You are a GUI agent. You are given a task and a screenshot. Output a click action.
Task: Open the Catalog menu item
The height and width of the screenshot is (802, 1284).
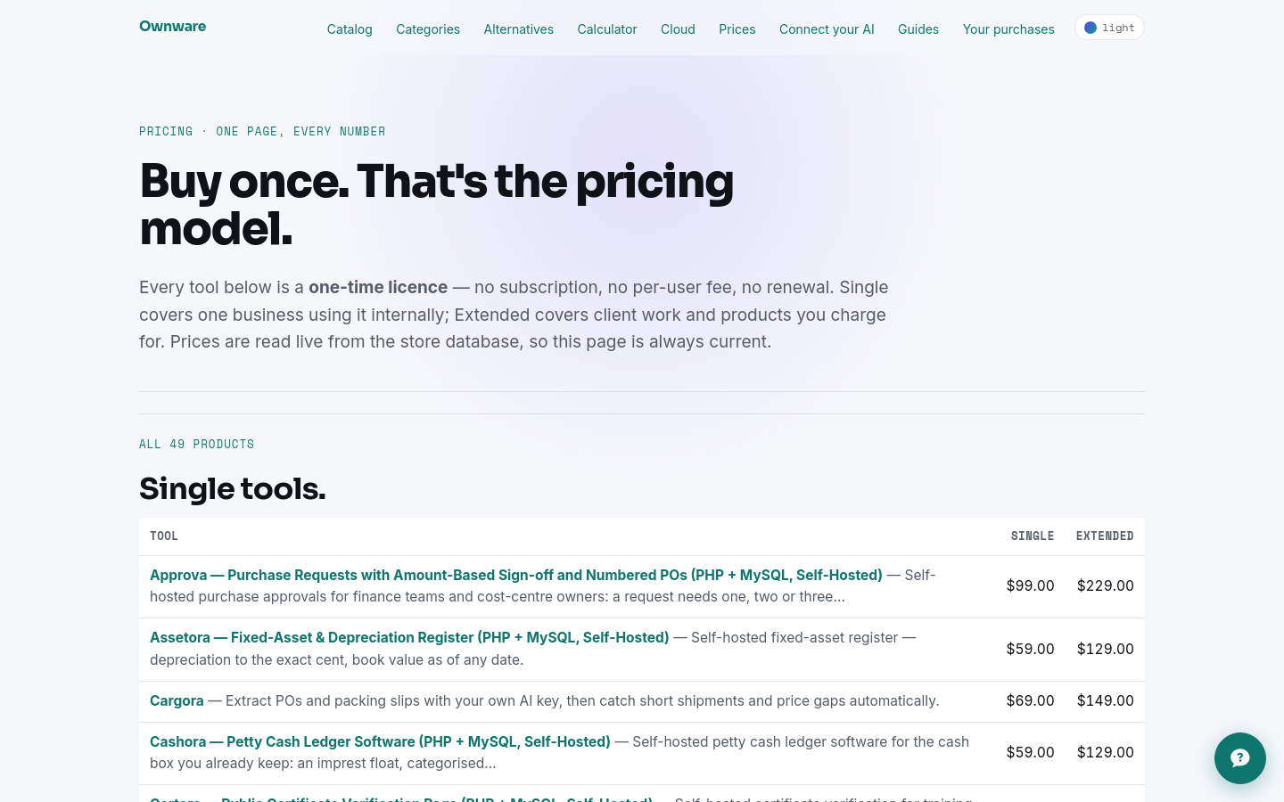pos(350,29)
